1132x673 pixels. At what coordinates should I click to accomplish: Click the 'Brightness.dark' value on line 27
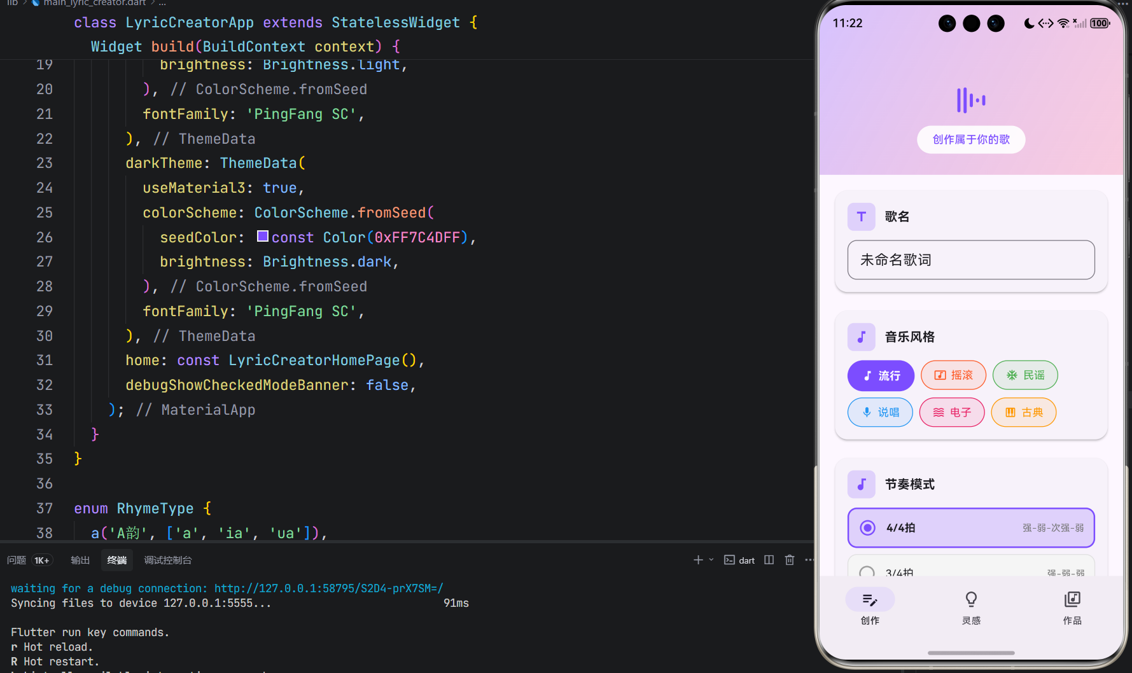point(327,261)
